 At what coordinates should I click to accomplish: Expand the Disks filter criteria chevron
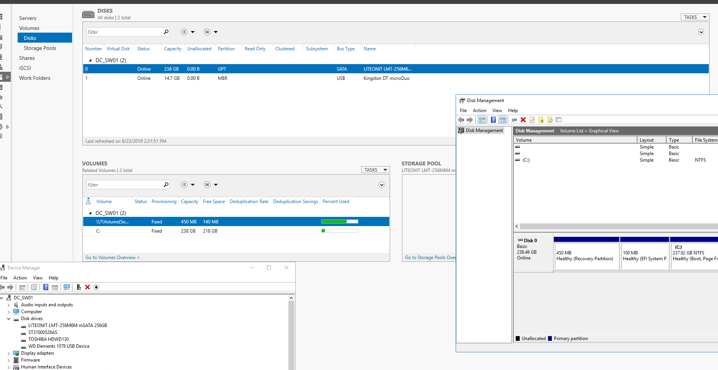point(701,32)
